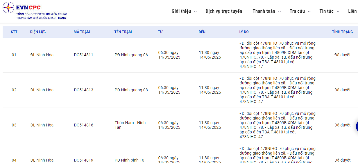Click station code DC514816
358x163 pixels.
pos(83,125)
